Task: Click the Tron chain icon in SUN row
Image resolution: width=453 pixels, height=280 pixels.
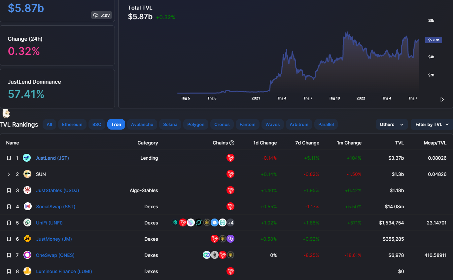Action: pyautogui.click(x=230, y=174)
